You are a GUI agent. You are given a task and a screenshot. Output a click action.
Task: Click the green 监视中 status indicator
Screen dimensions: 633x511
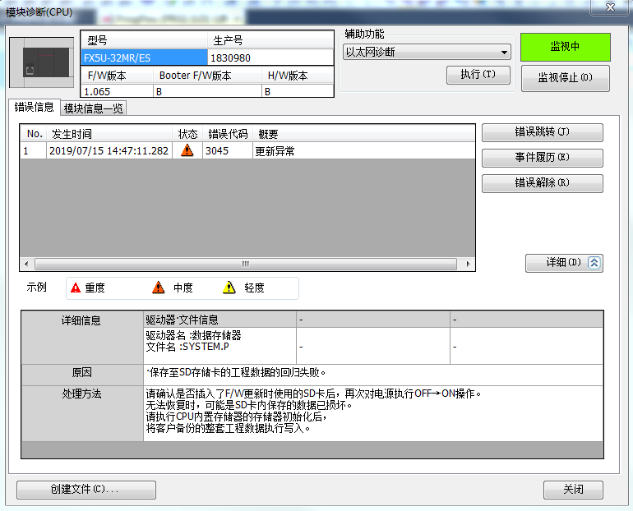[565, 47]
